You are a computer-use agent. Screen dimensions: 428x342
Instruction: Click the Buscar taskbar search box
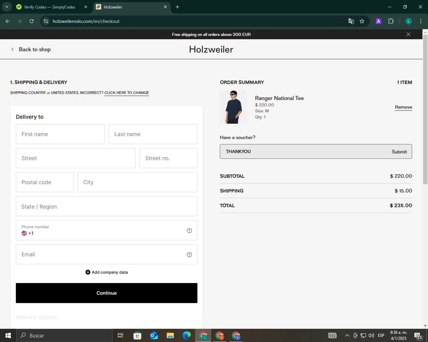coord(64,335)
